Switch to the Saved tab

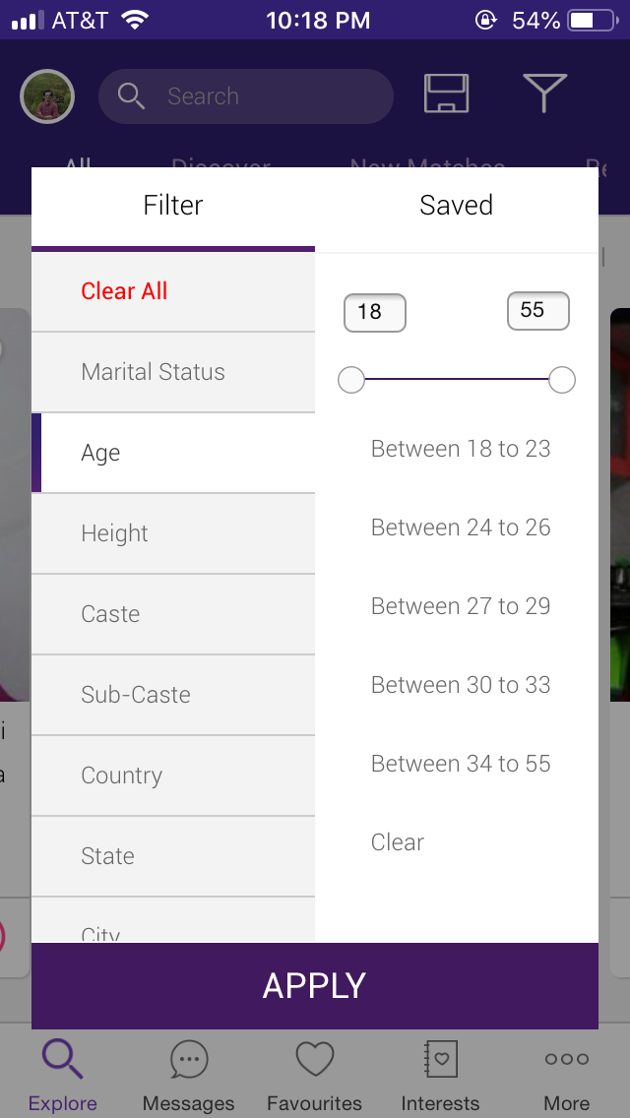[457, 206]
